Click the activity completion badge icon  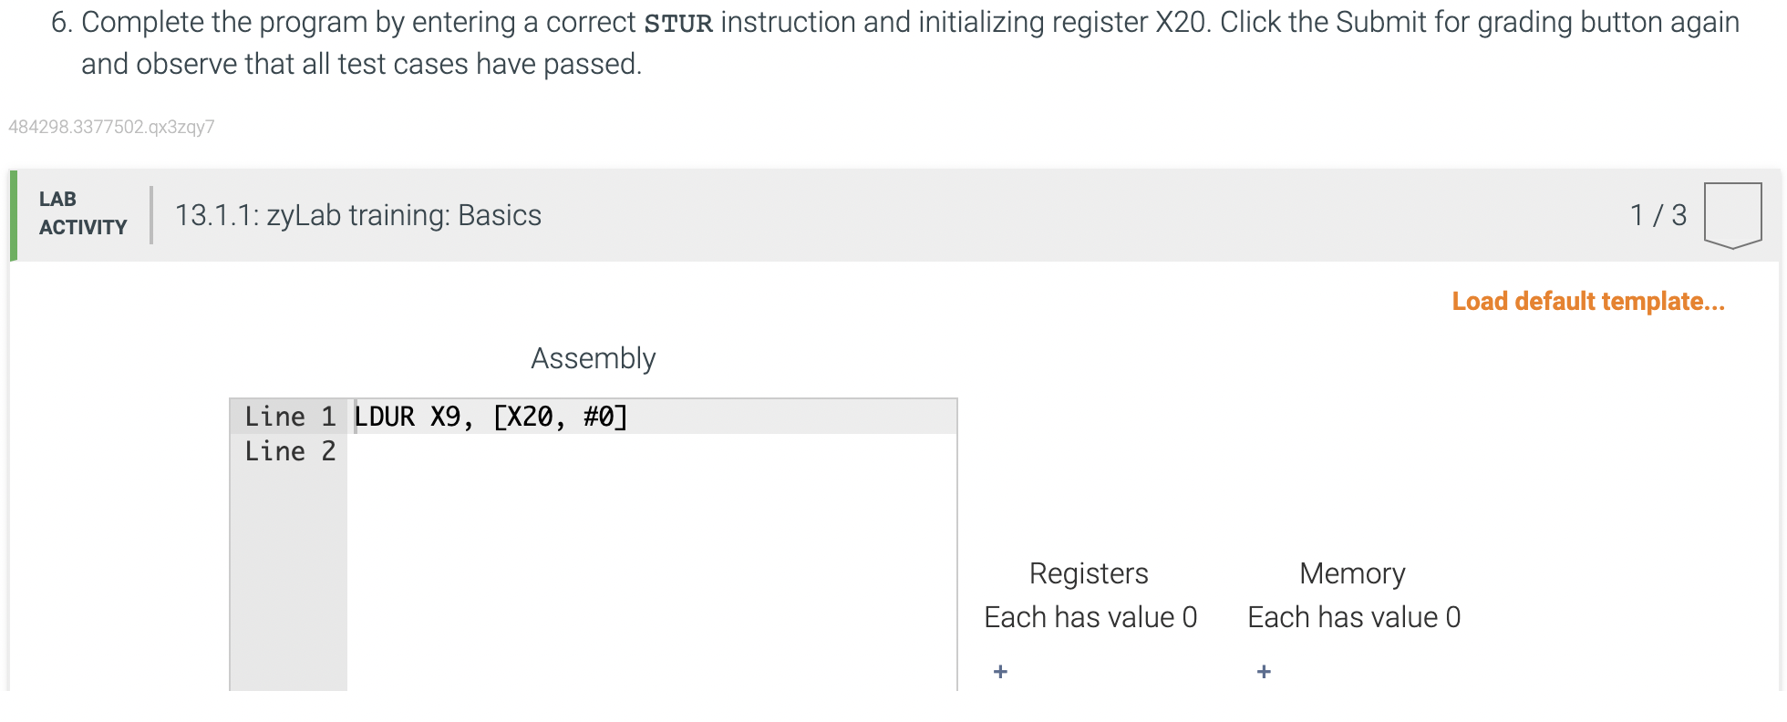[x=1732, y=215]
